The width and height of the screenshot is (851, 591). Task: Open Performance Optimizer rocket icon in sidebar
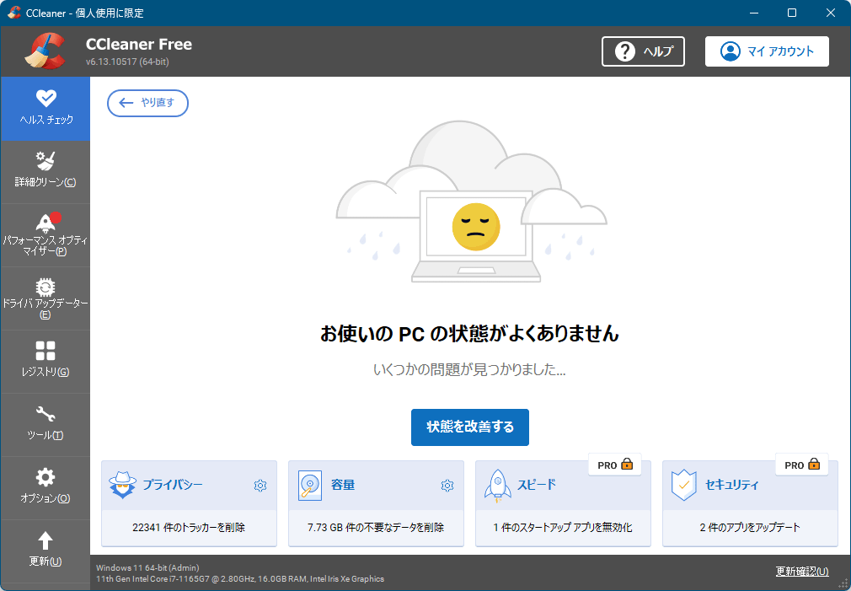pyautogui.click(x=45, y=223)
